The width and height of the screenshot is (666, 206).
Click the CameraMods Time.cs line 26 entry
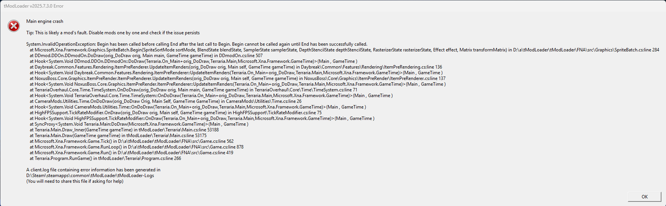(x=166, y=101)
